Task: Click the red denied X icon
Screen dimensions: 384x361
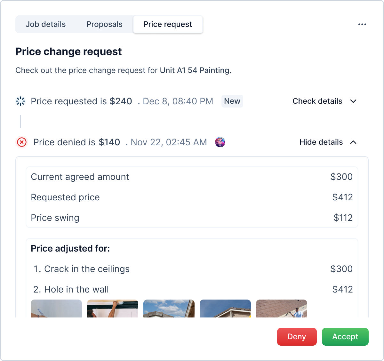Action: pyautogui.click(x=22, y=142)
